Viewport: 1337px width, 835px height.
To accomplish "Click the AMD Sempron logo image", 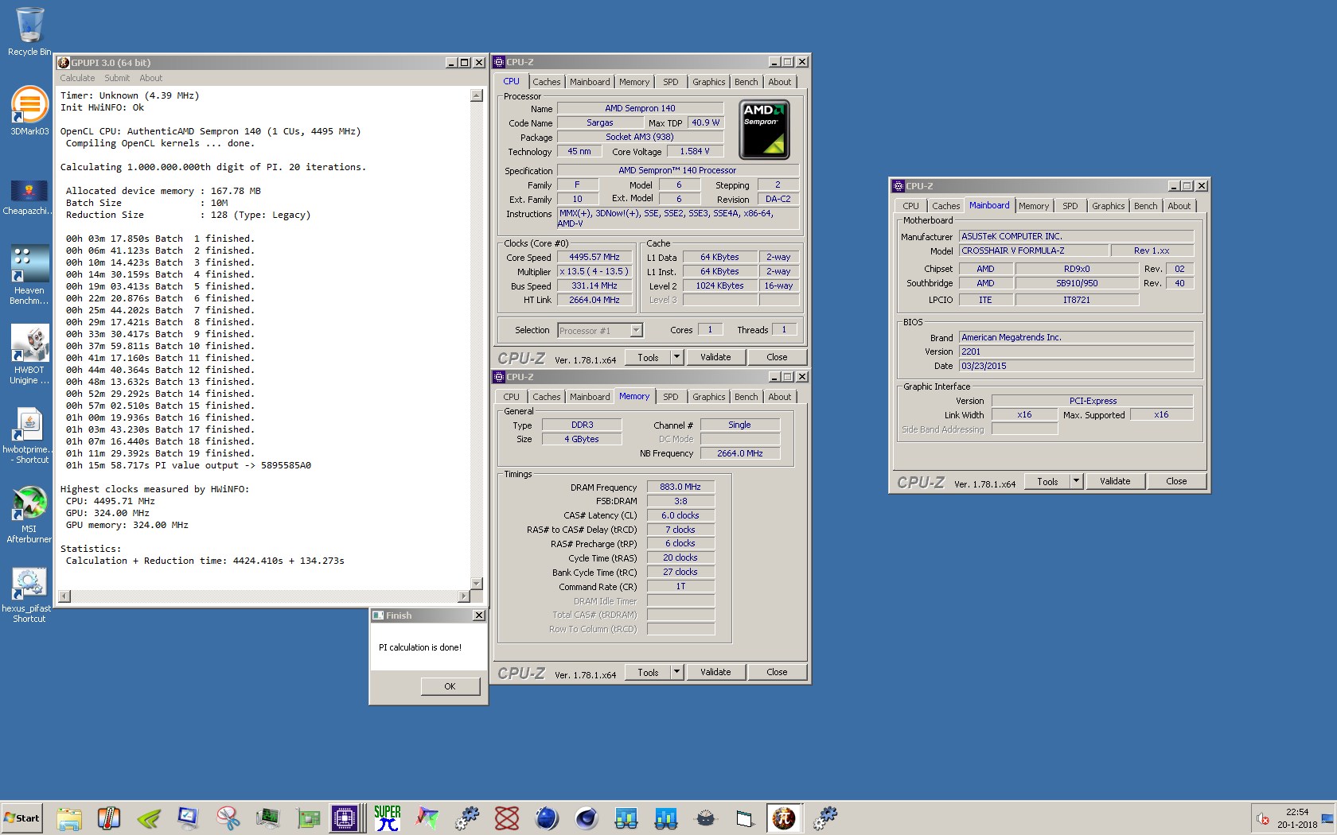I will click(x=764, y=130).
